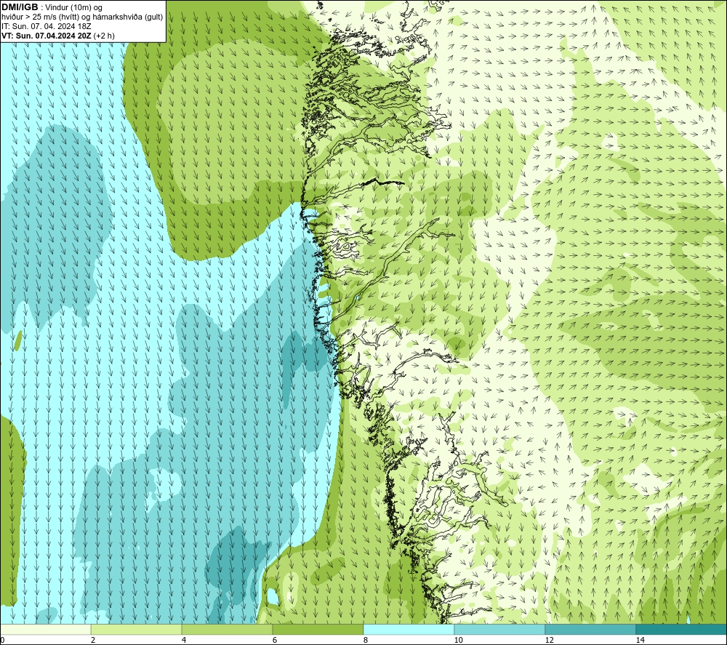Click the legend label '4'

[x=184, y=640]
